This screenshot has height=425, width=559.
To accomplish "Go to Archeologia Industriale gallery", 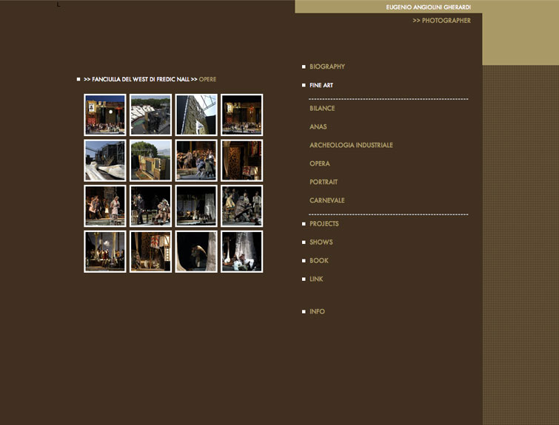I will (x=351, y=145).
